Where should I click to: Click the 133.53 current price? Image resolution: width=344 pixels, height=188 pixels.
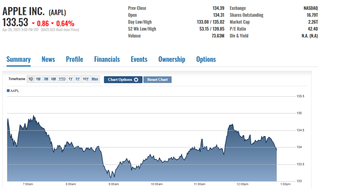pos(15,22)
